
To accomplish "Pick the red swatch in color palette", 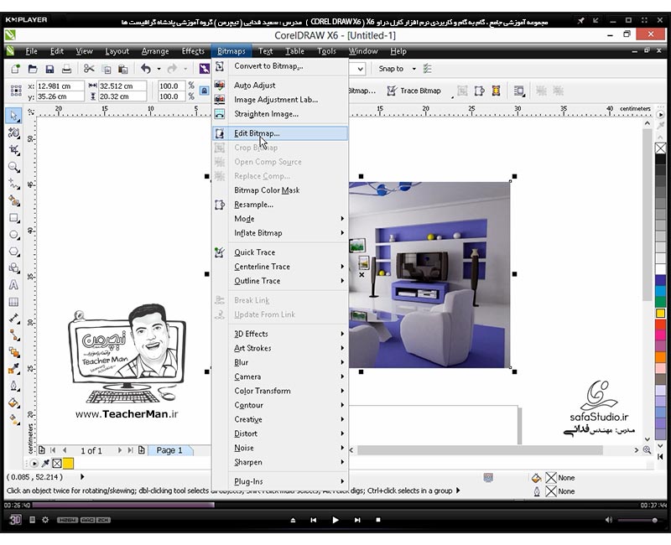I will pos(660,324).
